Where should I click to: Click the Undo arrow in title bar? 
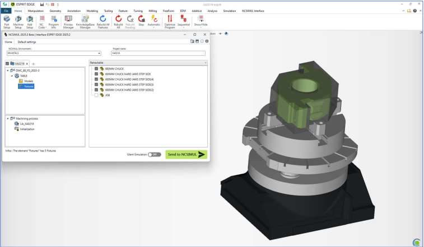47,4
